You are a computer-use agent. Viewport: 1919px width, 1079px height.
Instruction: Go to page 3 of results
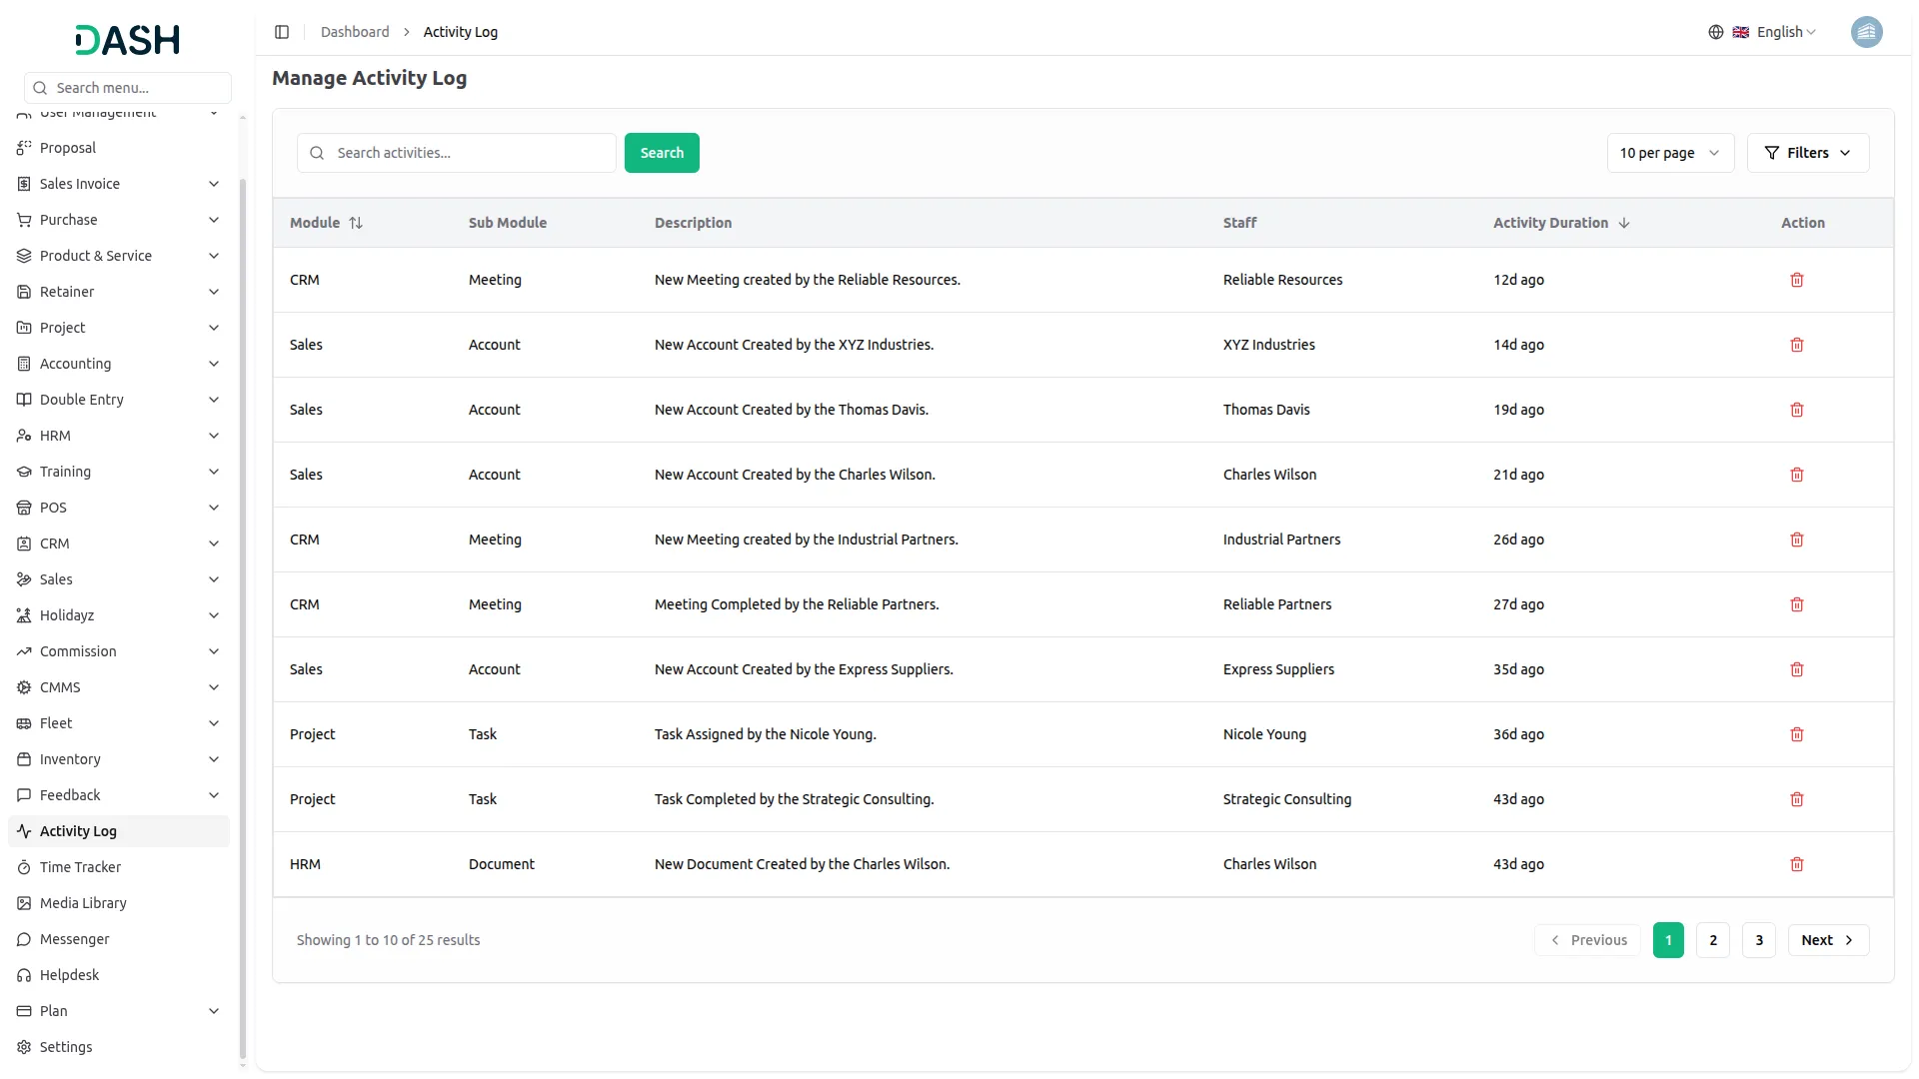click(1758, 940)
